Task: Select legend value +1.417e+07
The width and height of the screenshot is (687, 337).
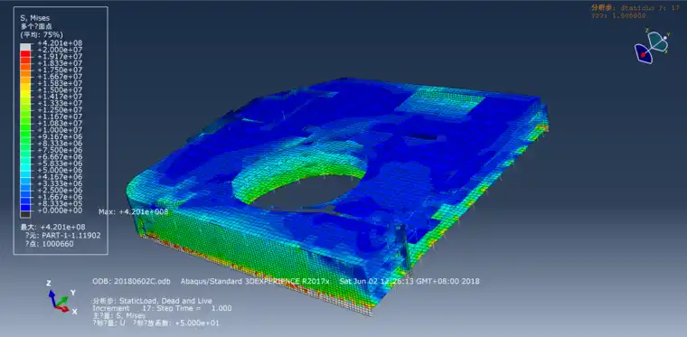Action: 60,97
